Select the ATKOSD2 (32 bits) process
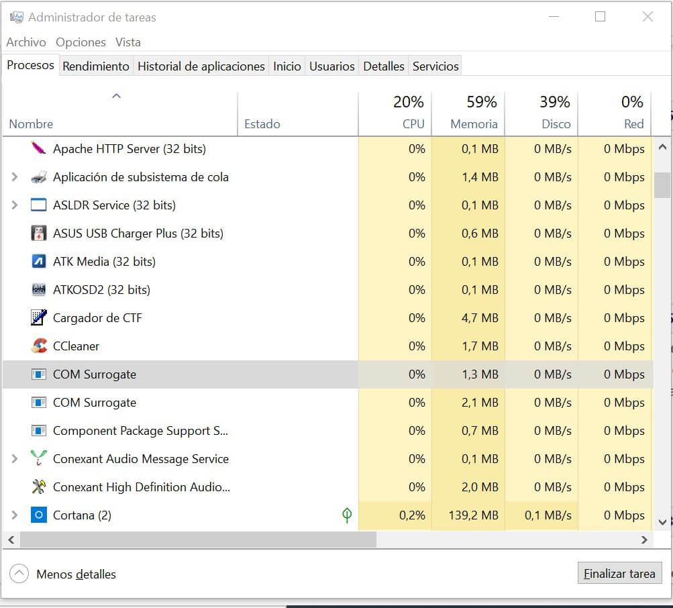This screenshot has width=673, height=608. pyautogui.click(x=328, y=289)
